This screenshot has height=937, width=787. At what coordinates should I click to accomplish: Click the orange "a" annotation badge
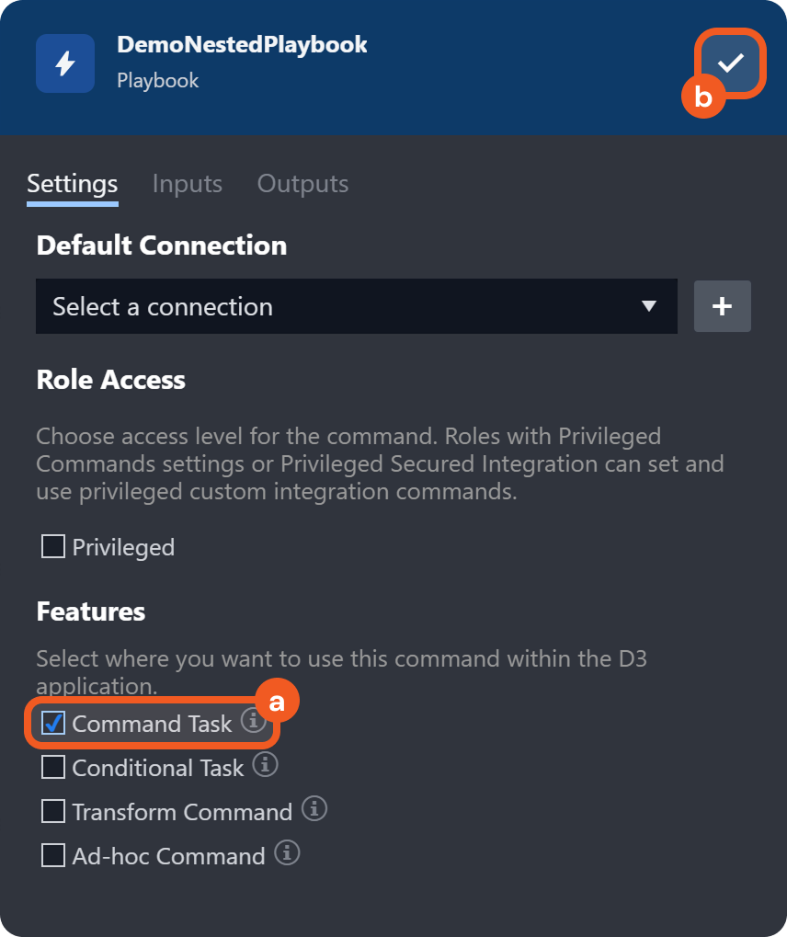pos(276,703)
